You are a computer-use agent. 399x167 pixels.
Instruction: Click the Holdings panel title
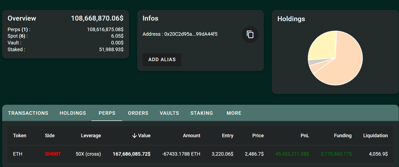tap(291, 19)
